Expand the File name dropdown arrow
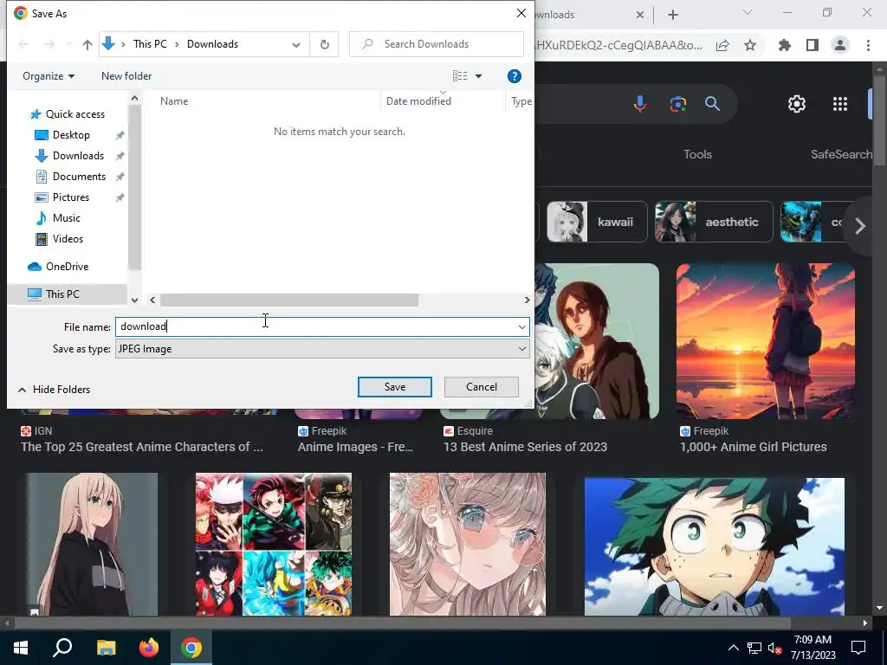This screenshot has width=887, height=665. coord(521,326)
